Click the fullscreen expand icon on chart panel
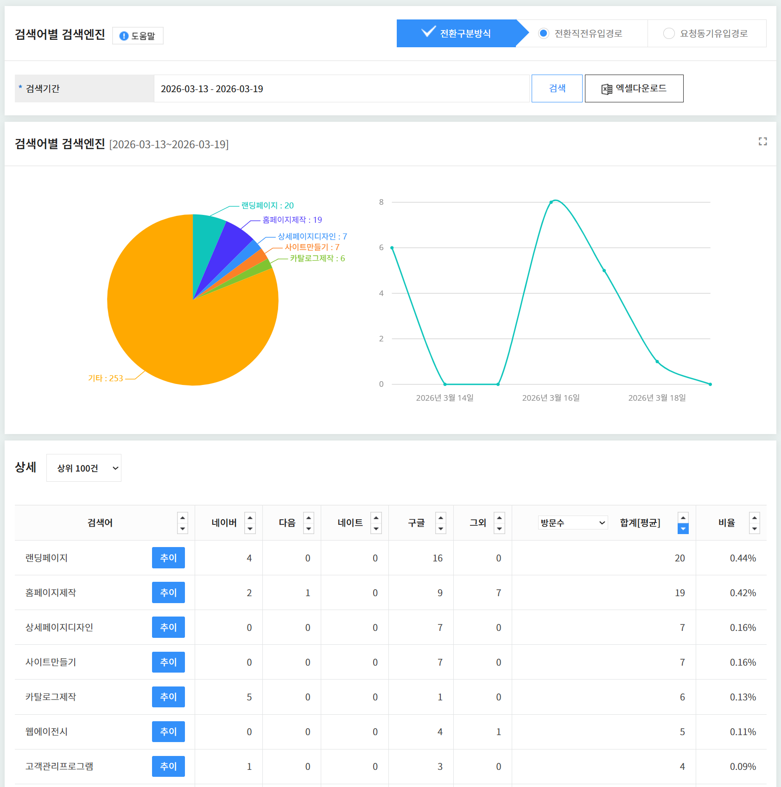This screenshot has width=781, height=787. [x=762, y=141]
